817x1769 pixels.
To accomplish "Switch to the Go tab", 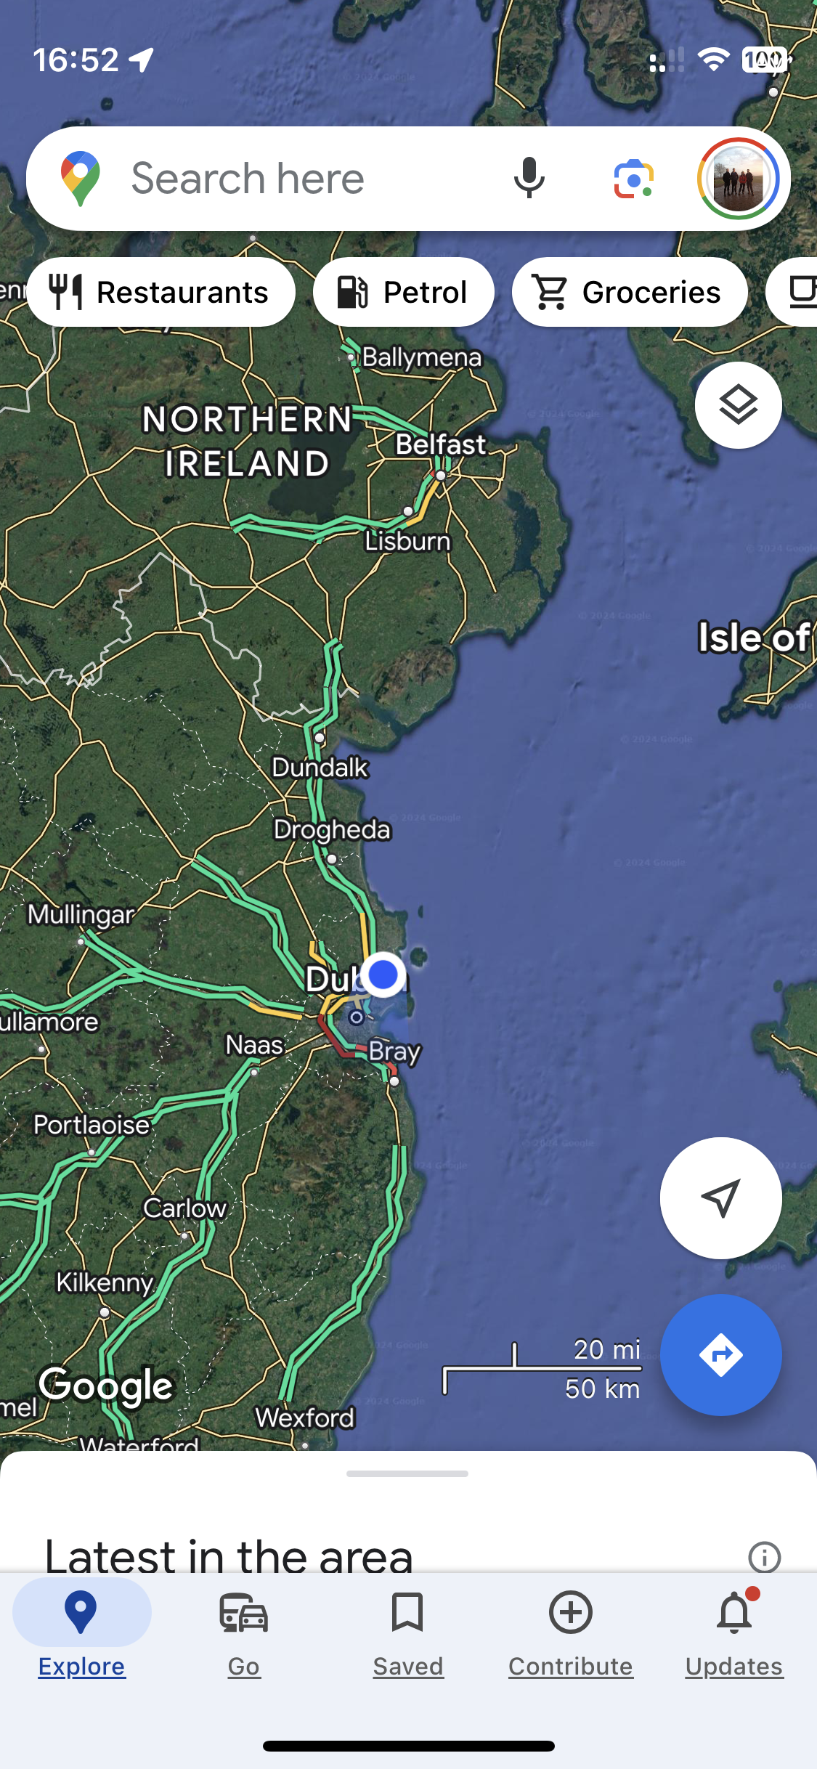I will click(x=244, y=1634).
